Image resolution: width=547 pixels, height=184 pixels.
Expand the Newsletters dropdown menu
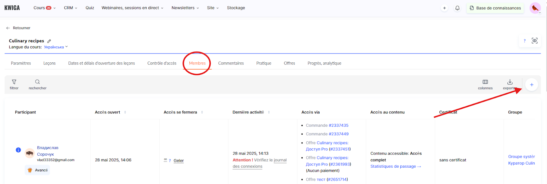pyautogui.click(x=185, y=8)
